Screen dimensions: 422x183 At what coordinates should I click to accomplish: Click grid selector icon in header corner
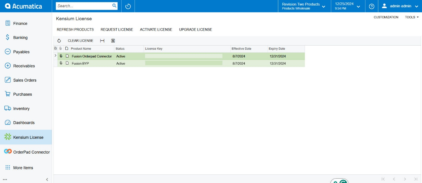[x=55, y=48]
